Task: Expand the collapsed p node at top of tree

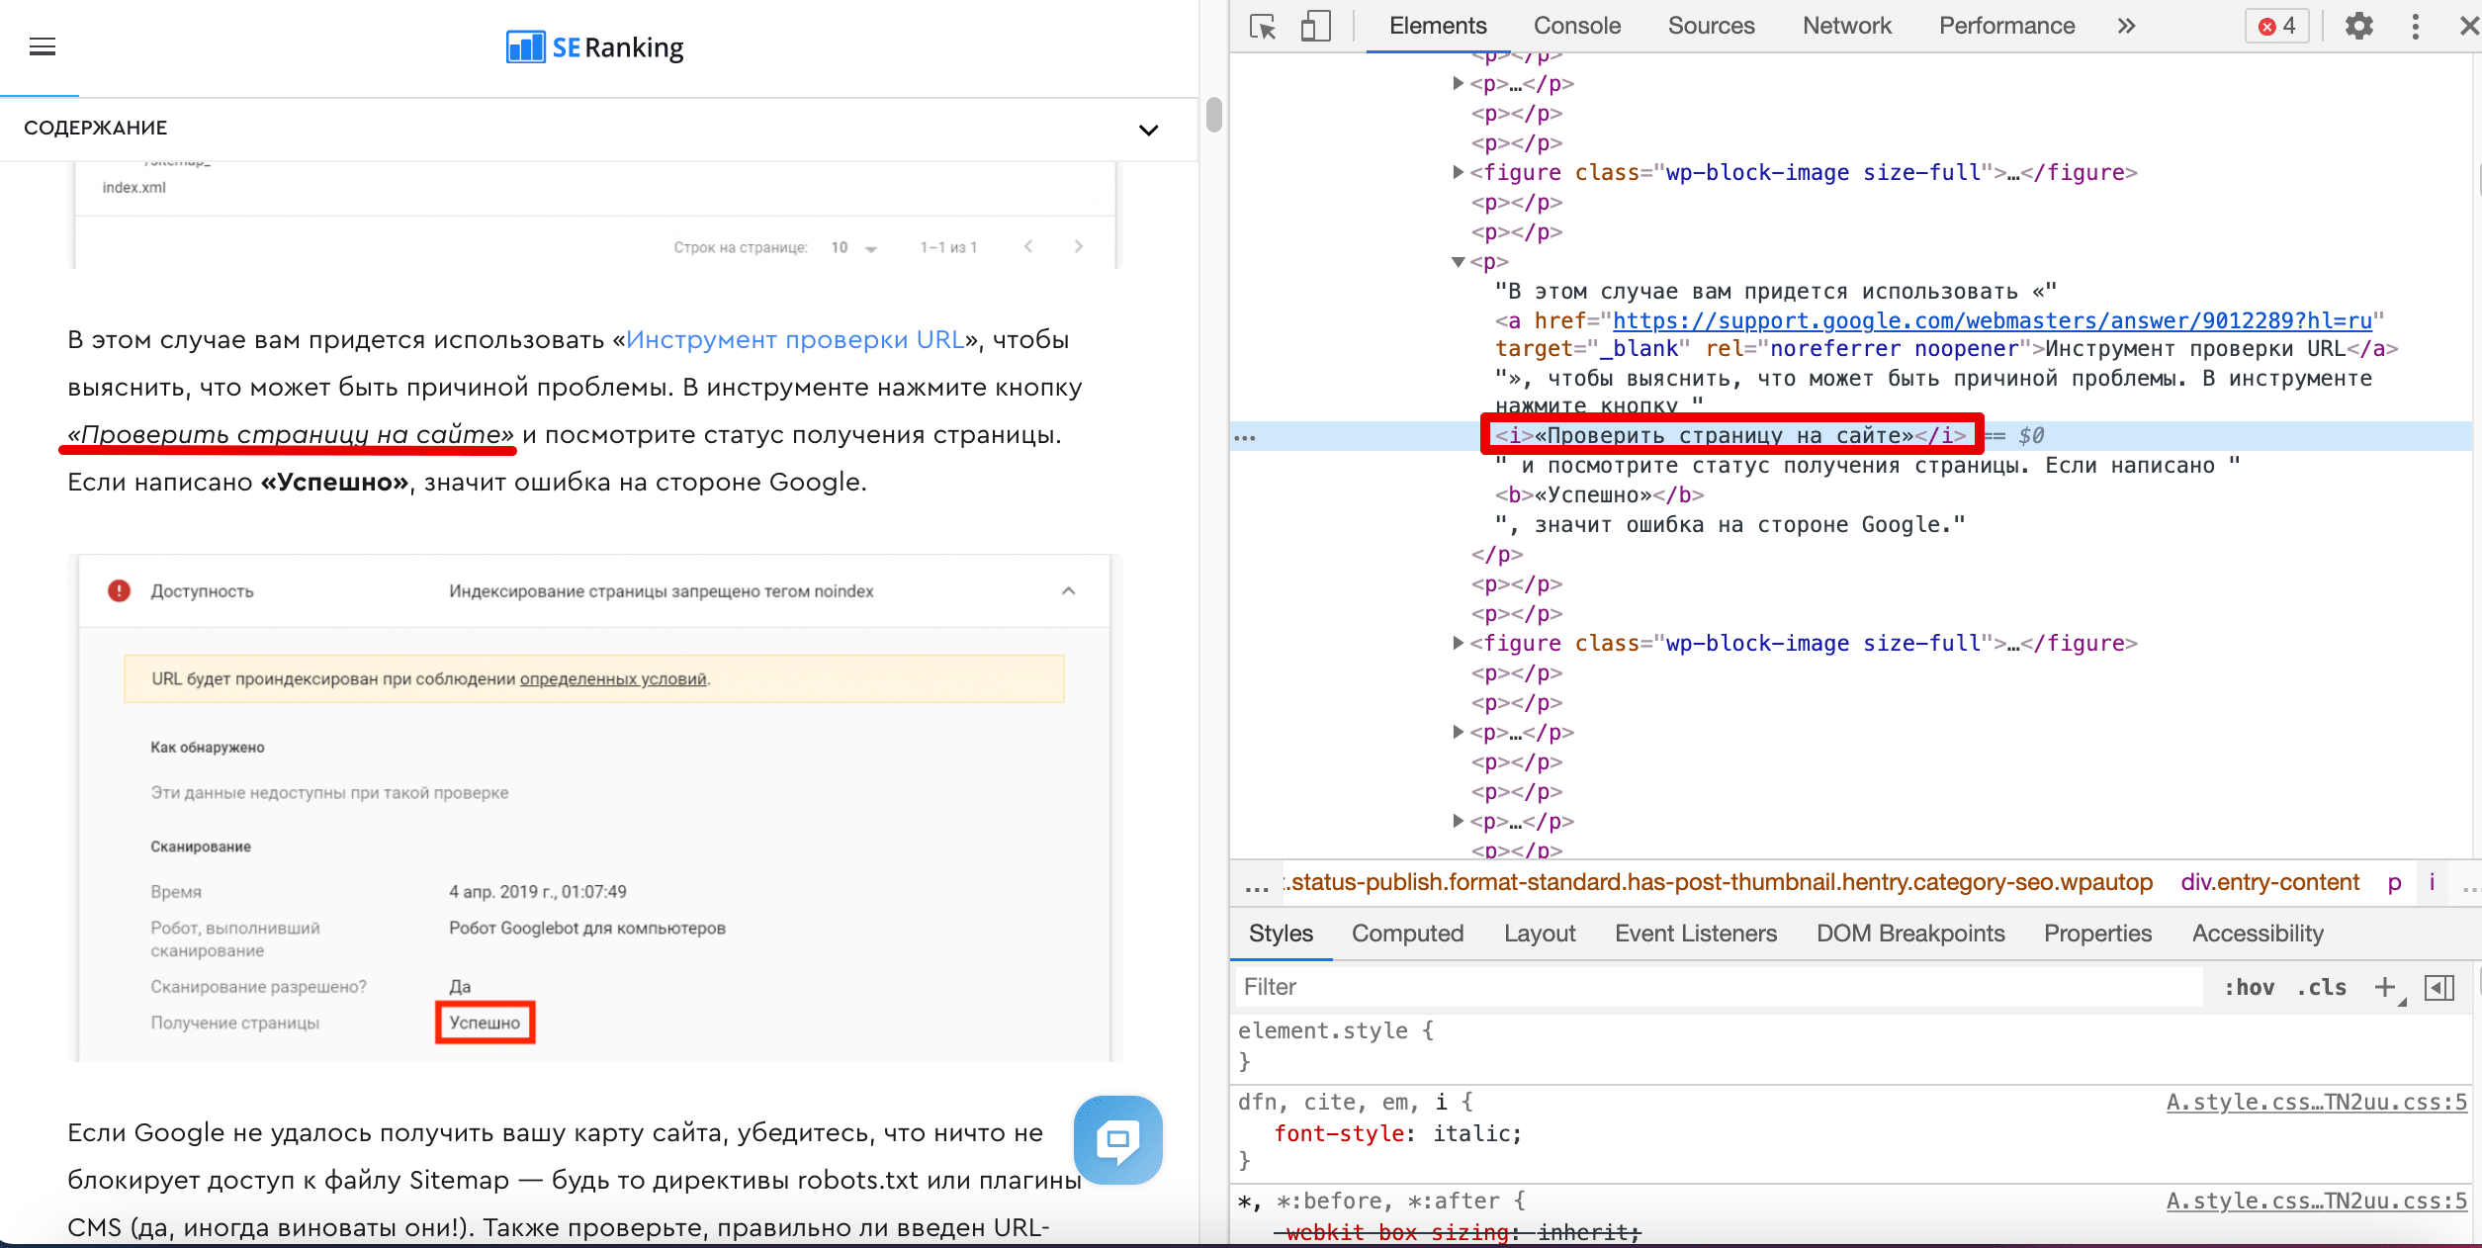Action: pos(1458,83)
